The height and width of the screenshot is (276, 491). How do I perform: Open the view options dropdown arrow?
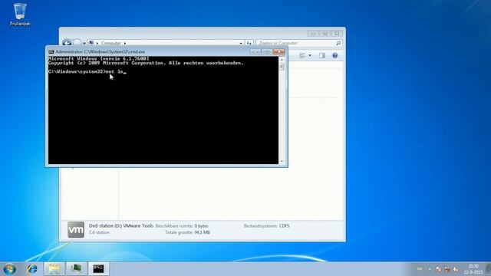point(310,56)
